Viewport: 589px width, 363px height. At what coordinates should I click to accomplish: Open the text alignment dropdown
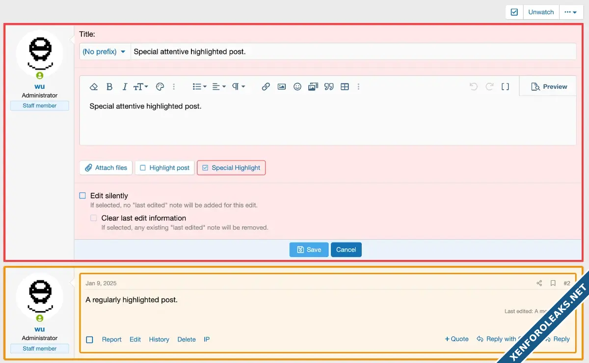click(219, 87)
